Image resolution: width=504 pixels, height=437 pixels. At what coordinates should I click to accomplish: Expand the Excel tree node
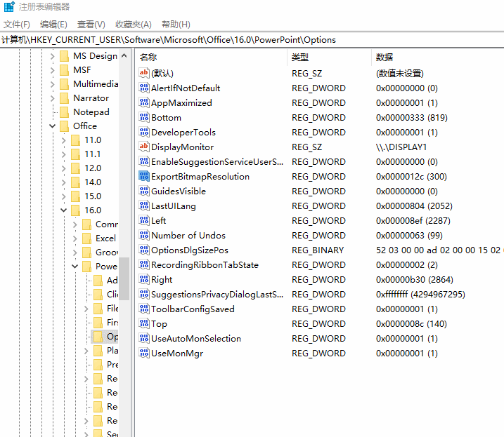75,238
